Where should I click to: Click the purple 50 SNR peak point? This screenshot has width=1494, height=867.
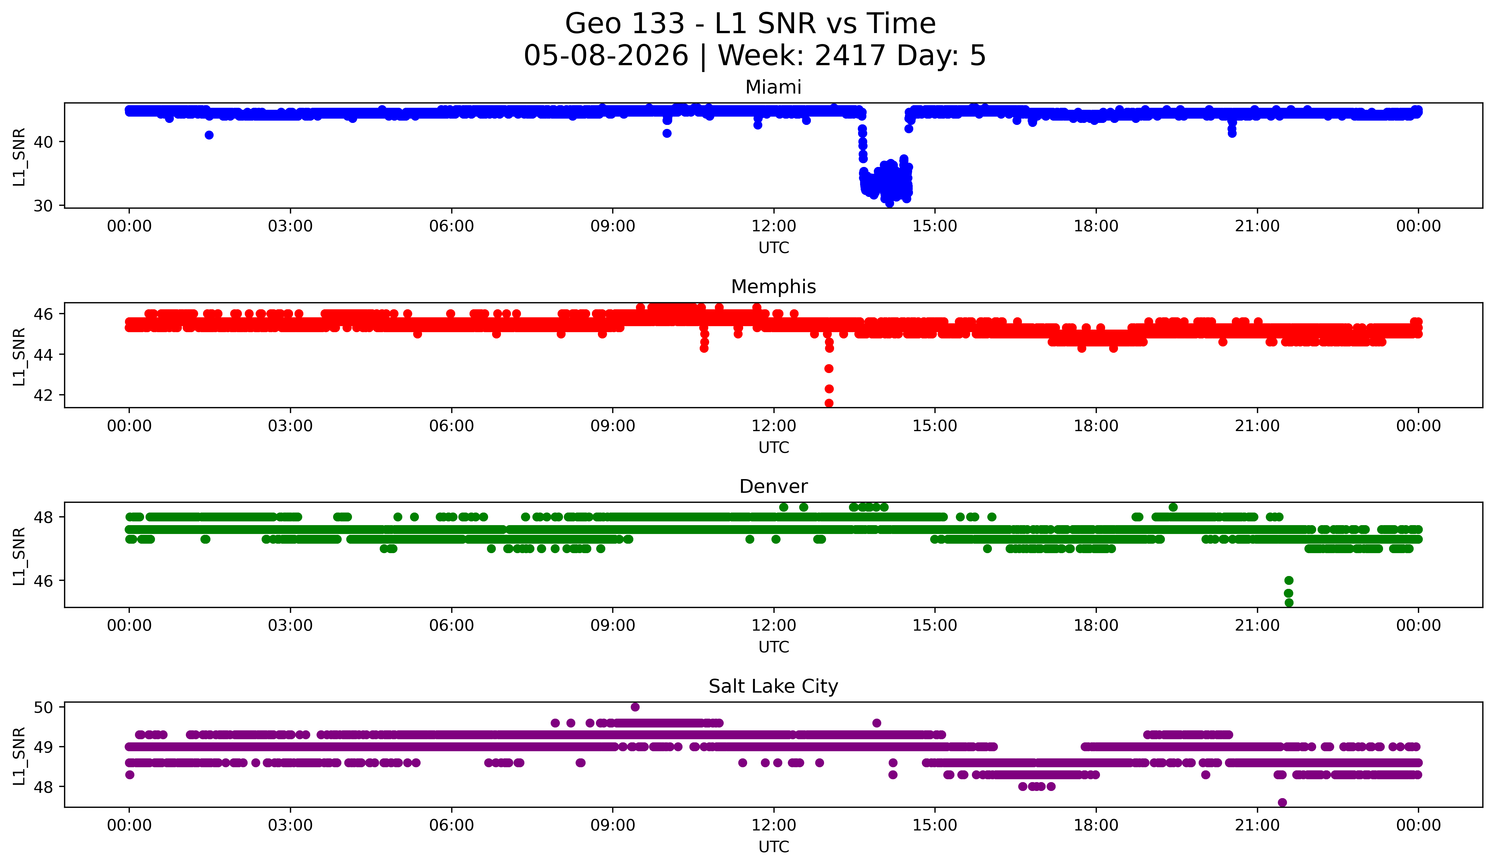[x=635, y=707]
